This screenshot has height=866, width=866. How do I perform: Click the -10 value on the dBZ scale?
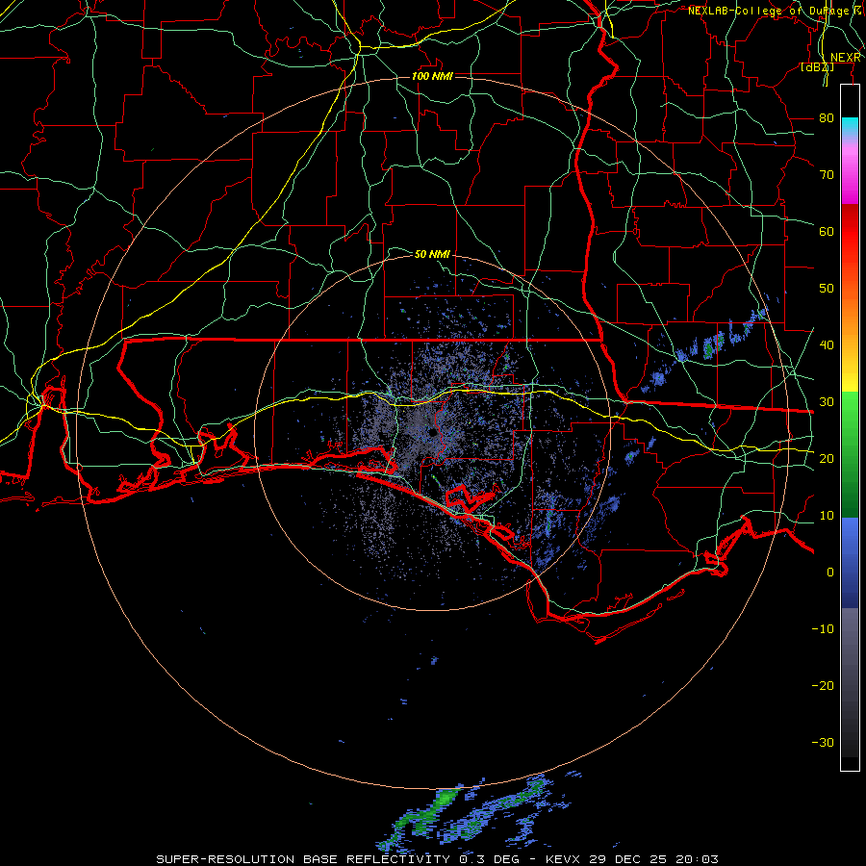click(x=823, y=628)
